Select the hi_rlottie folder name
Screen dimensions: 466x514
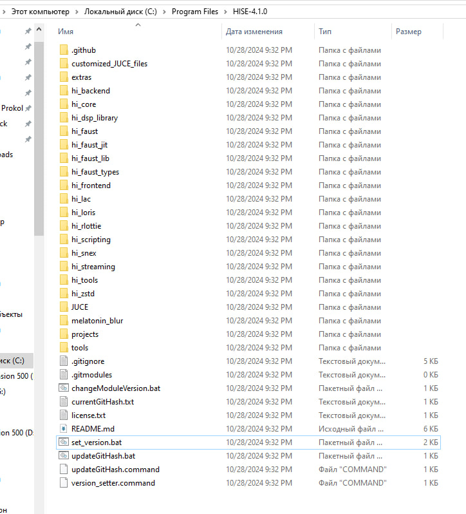point(86,226)
